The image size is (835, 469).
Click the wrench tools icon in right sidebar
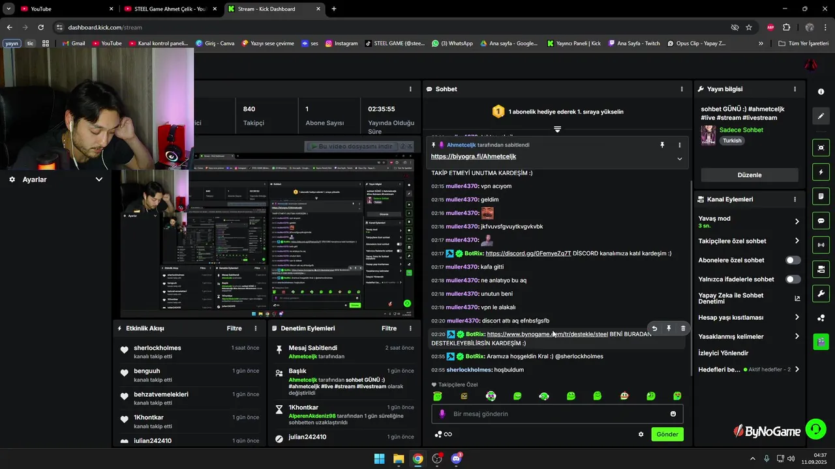(x=821, y=293)
